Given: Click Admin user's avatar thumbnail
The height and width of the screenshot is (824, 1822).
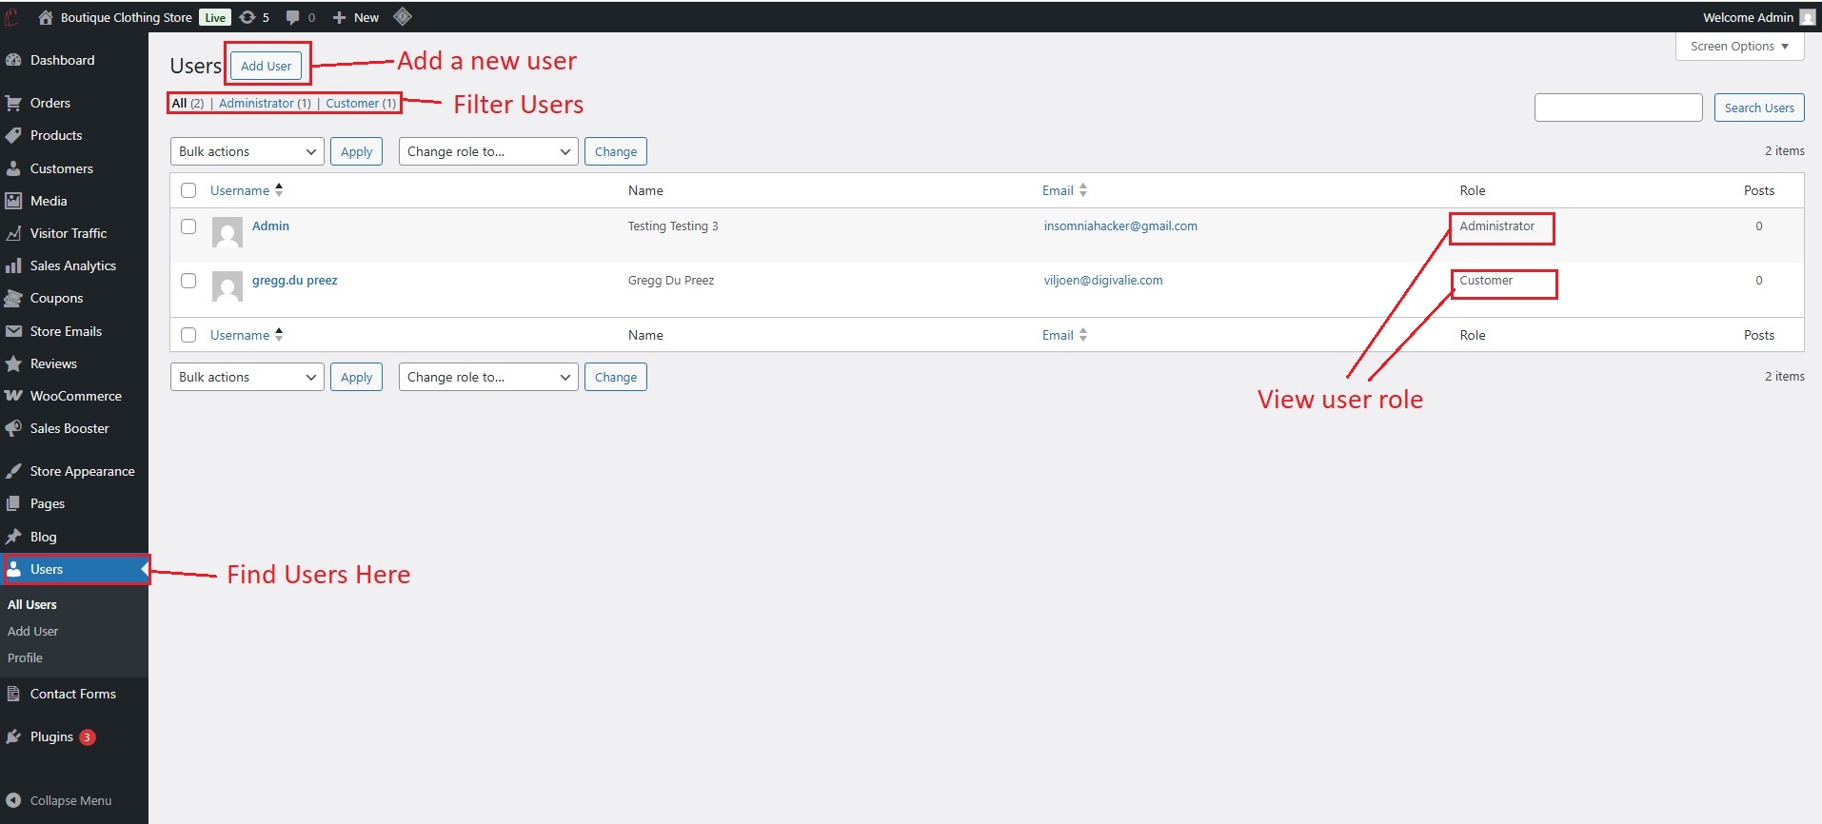Looking at the screenshot, I should click(227, 232).
